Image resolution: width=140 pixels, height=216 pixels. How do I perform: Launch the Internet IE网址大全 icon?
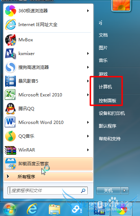pyautogui.click(x=10, y=25)
